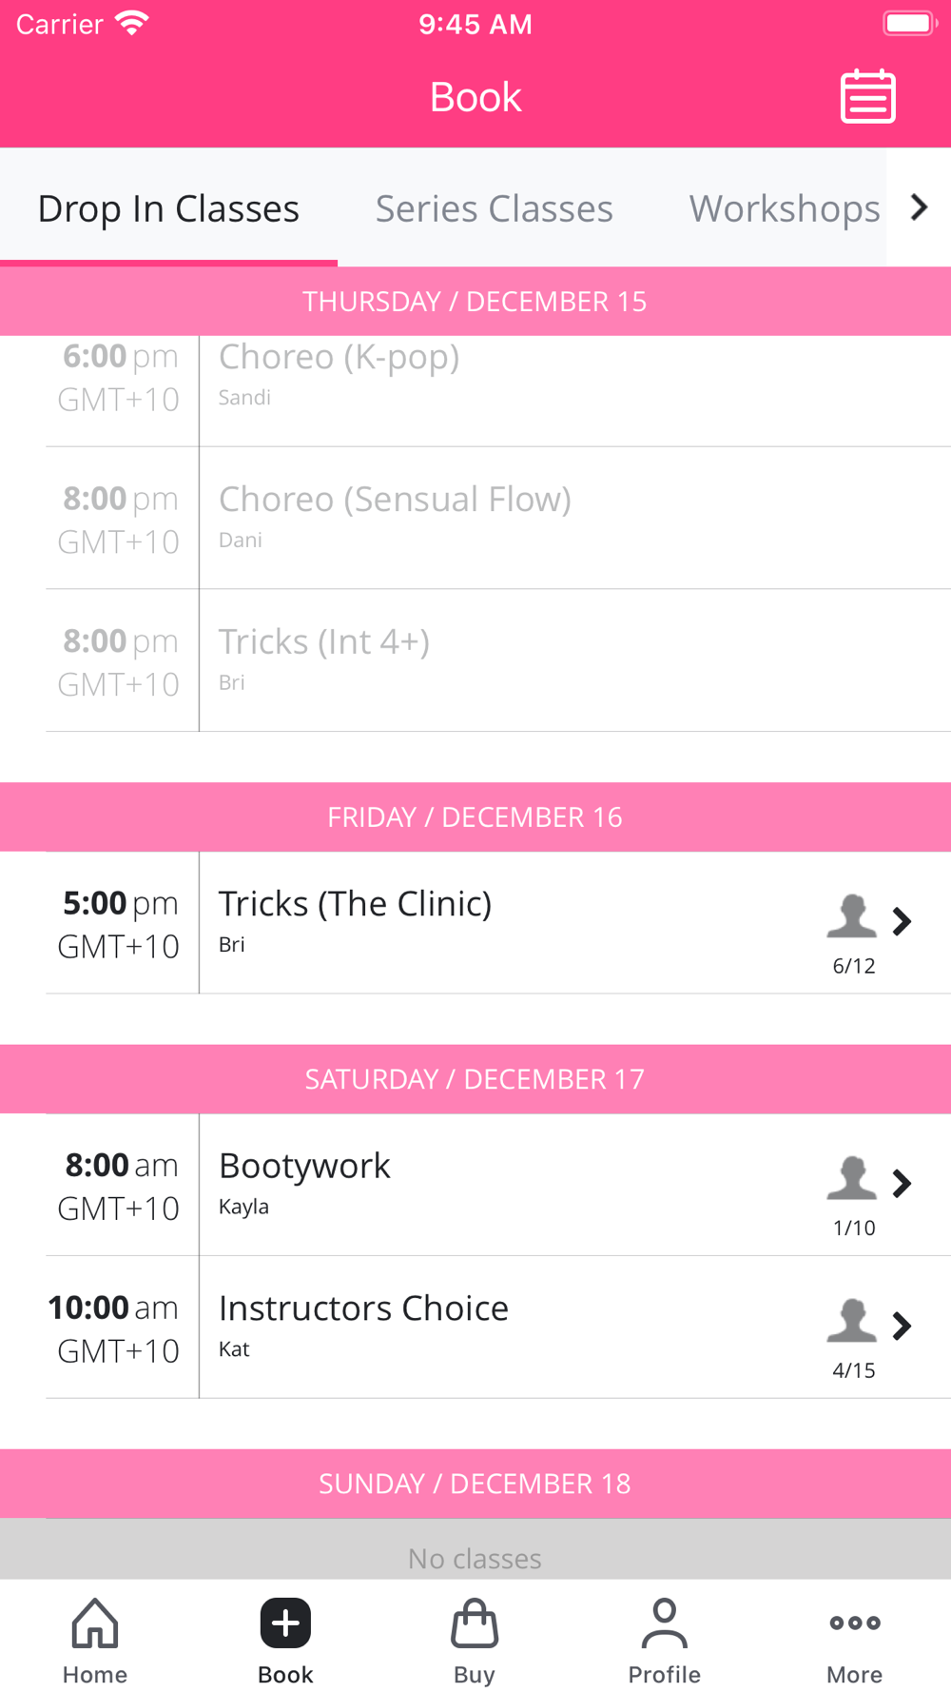Tap attendee icon for Tricks (The Clinic)
951x1692 pixels.
click(x=852, y=916)
